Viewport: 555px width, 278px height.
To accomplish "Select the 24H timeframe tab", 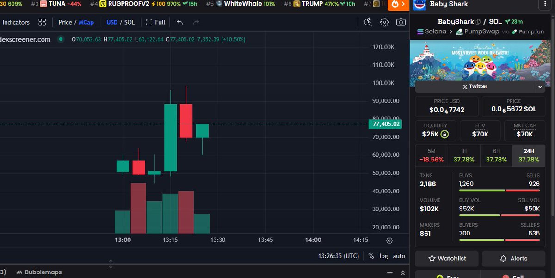I will [x=529, y=155].
